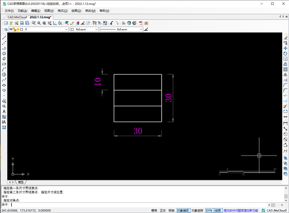This screenshot has width=289, height=213.
Task: Click the Save As icon
Action: click(27, 23)
